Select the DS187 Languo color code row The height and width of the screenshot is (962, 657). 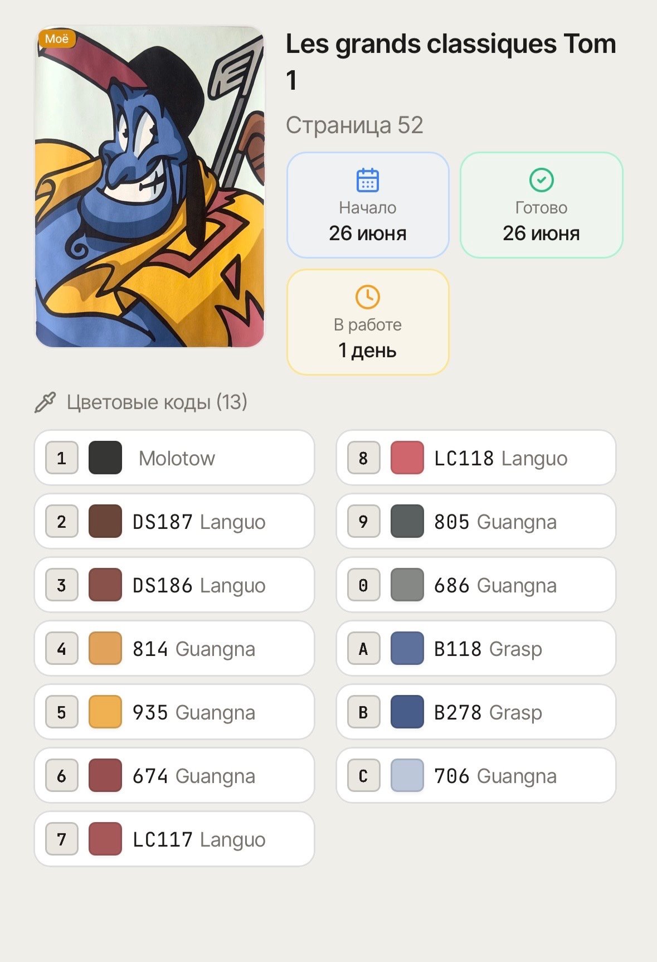pos(174,521)
